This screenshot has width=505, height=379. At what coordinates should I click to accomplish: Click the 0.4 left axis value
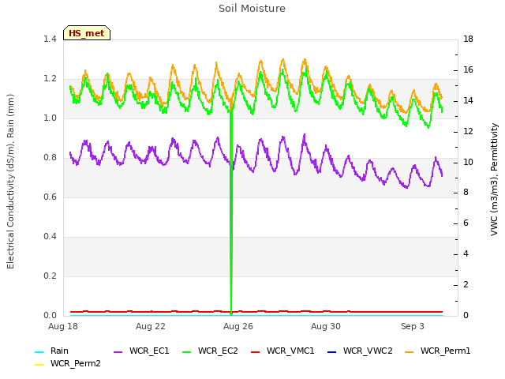click(50, 237)
